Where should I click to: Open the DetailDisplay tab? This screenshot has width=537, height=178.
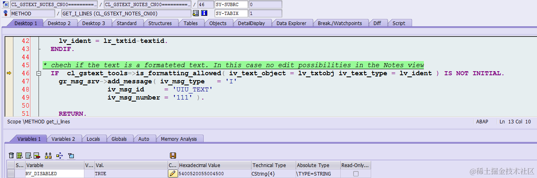click(251, 23)
